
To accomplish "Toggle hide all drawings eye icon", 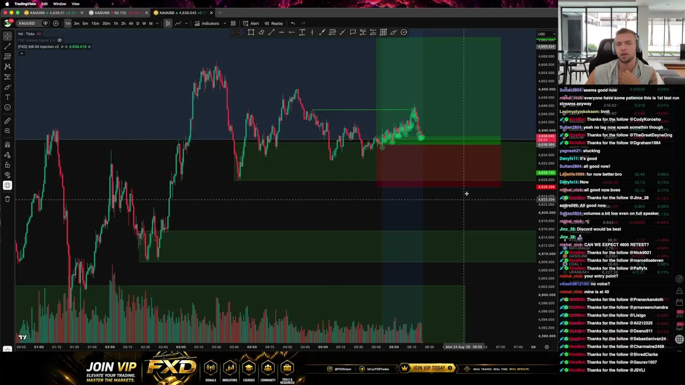I will coord(7,175).
